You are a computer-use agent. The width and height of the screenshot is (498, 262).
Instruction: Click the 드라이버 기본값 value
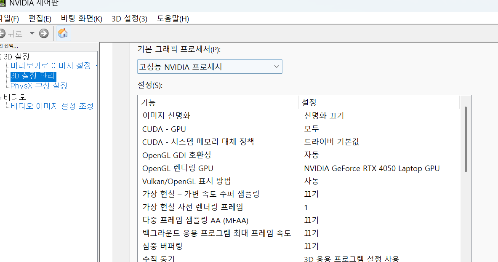pos(332,142)
